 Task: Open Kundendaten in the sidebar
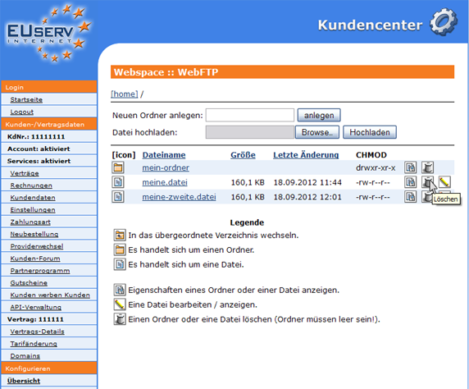click(x=33, y=198)
